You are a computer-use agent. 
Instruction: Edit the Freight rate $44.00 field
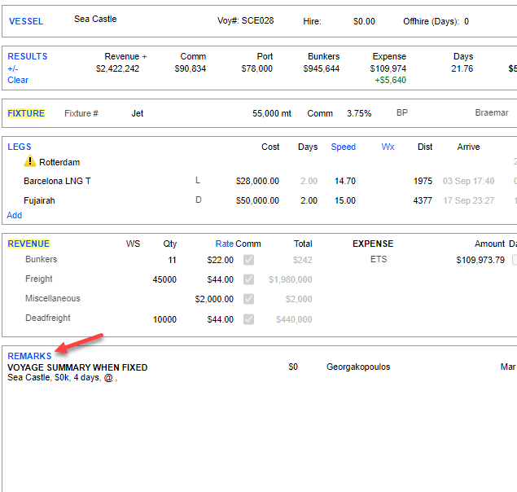point(220,279)
